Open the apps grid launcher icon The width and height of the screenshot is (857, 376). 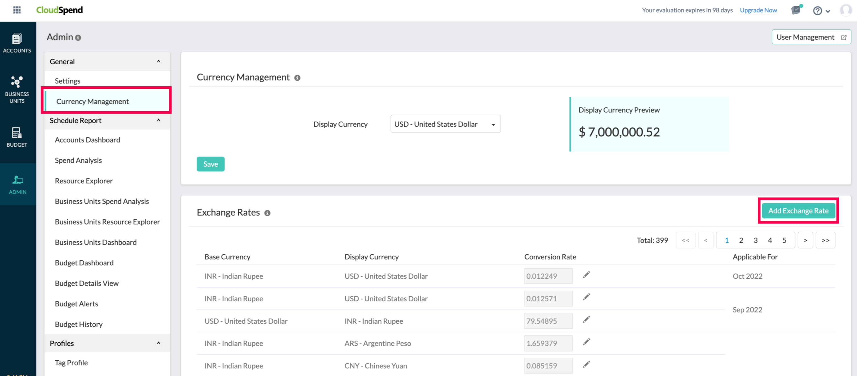click(17, 10)
